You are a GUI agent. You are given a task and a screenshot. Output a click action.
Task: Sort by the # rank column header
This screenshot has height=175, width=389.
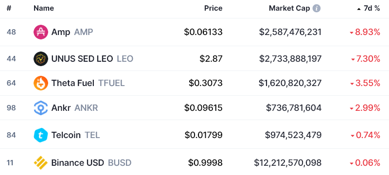coord(9,8)
